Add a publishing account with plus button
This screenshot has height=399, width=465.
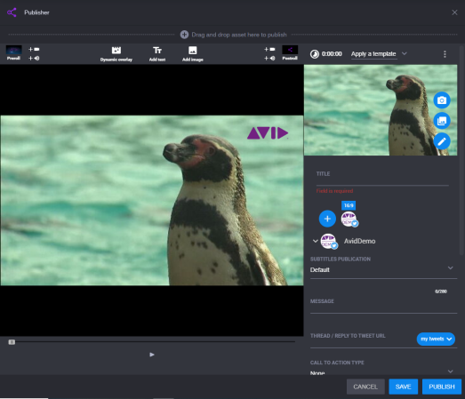pos(327,219)
